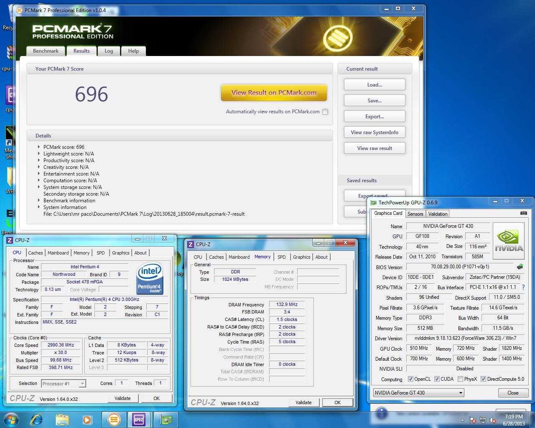The width and height of the screenshot is (535, 428).
Task: Toggle the OpenCL checkbox in GPU-Z
Action: coord(410,379)
